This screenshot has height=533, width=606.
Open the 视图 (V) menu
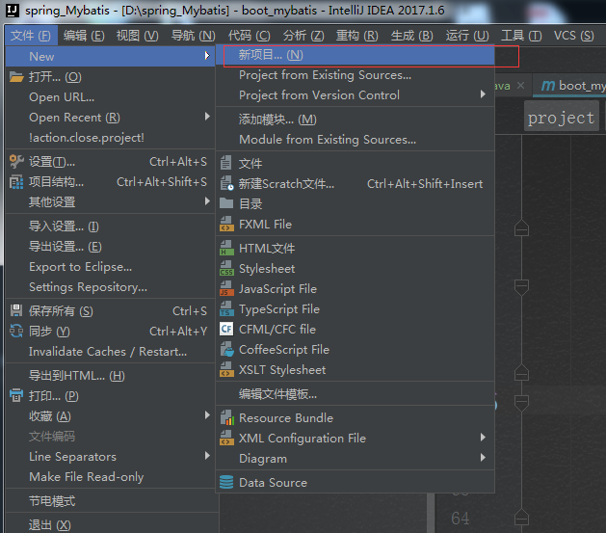pyautogui.click(x=137, y=36)
